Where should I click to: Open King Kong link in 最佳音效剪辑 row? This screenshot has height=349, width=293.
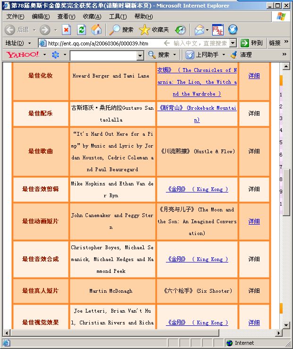[x=197, y=189]
